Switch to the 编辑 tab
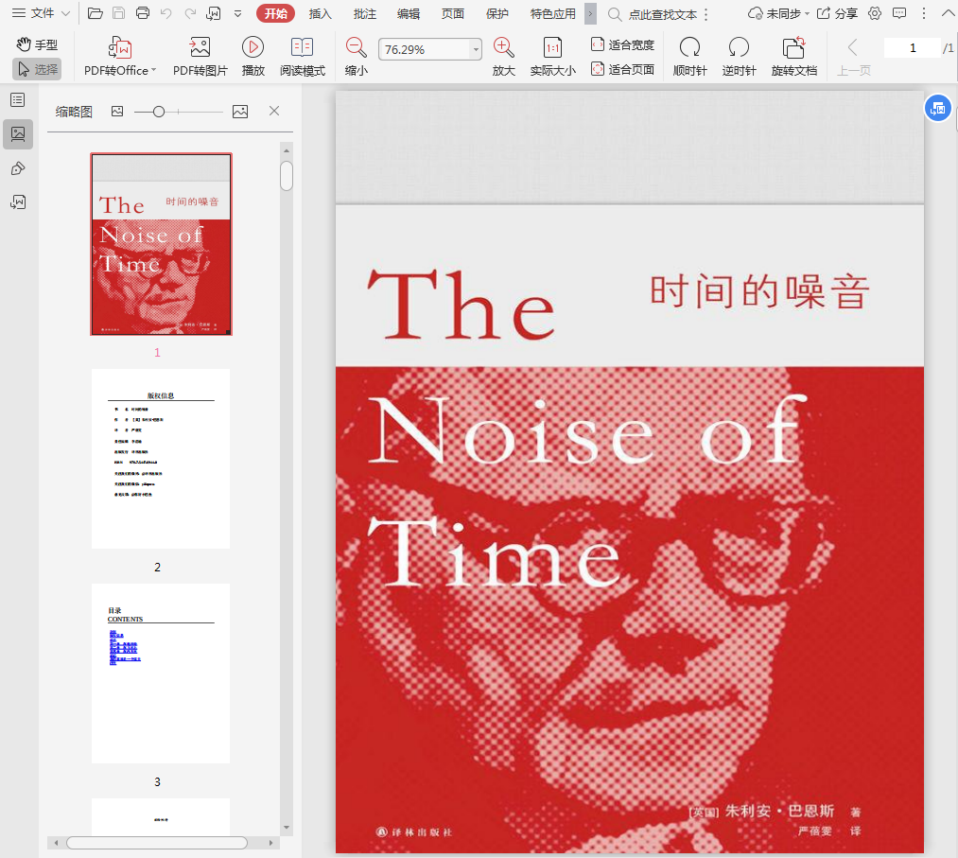 tap(409, 13)
